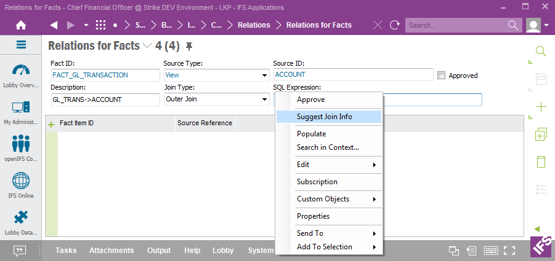This screenshot has height=261, width=555.
Task: Go to the Home page icon
Action: tap(21, 25)
